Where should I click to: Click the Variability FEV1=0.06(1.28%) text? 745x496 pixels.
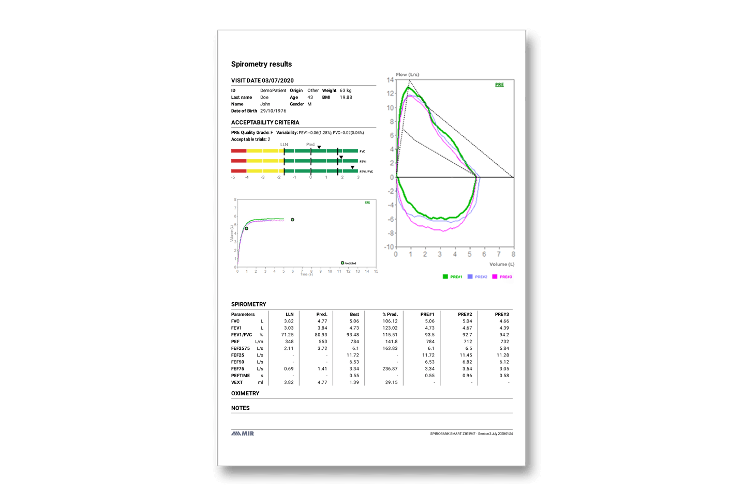[303, 133]
